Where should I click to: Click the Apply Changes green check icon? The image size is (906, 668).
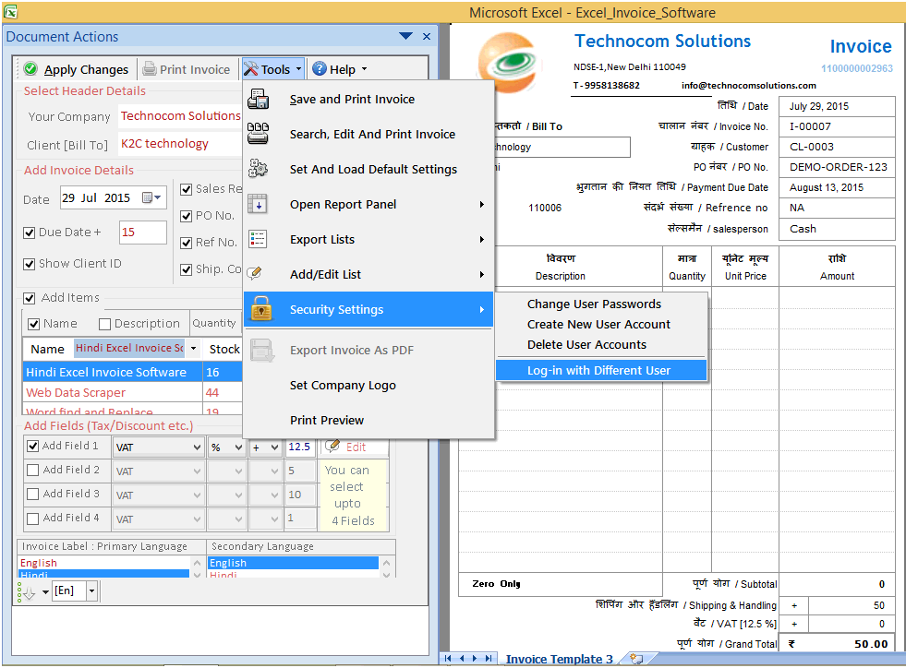pyautogui.click(x=30, y=69)
